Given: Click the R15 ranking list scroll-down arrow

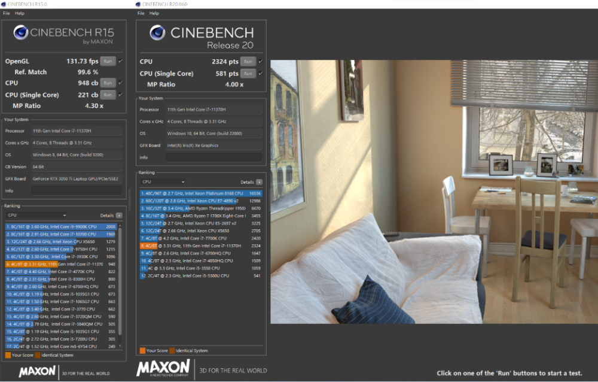Looking at the screenshot, I should click(x=121, y=346).
